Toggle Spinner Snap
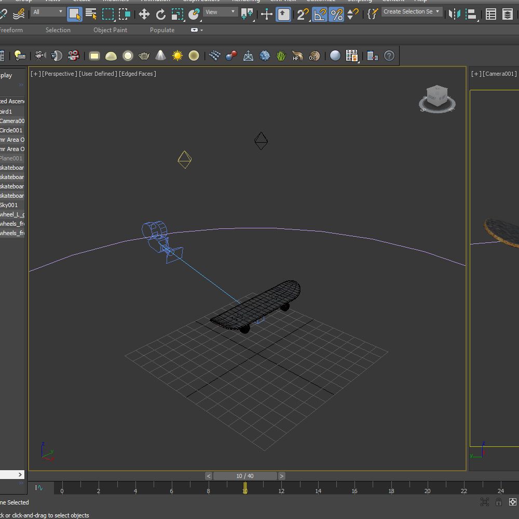The image size is (519, 519). coord(353,14)
